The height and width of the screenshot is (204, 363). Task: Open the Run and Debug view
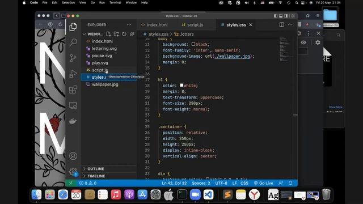click(x=73, y=74)
